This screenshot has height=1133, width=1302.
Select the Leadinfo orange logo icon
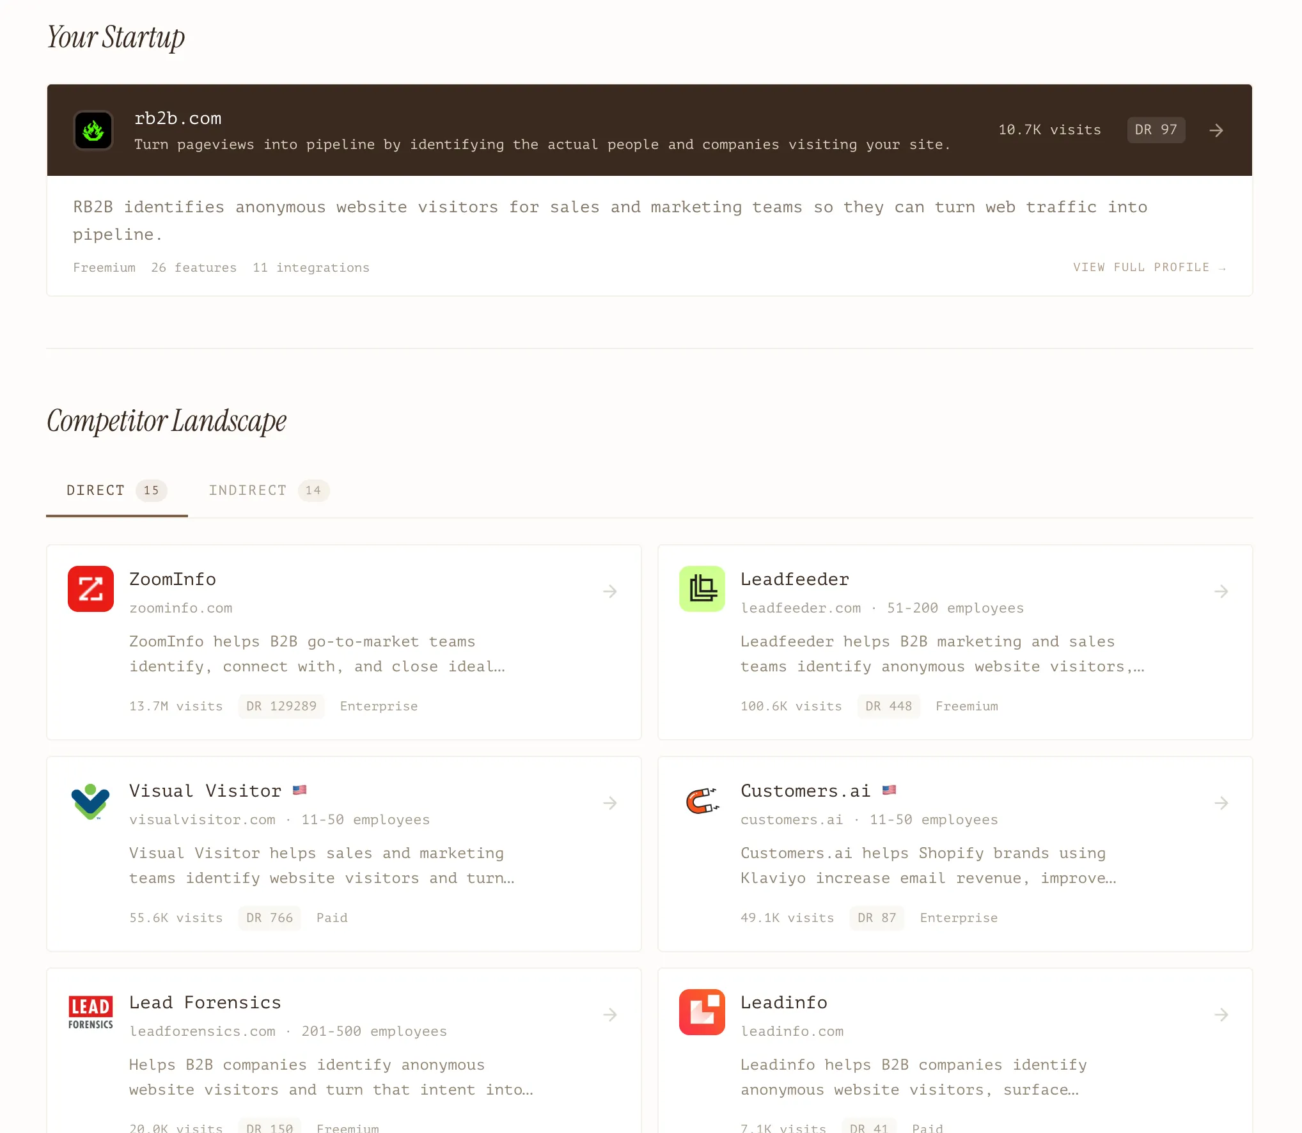coord(702,1012)
